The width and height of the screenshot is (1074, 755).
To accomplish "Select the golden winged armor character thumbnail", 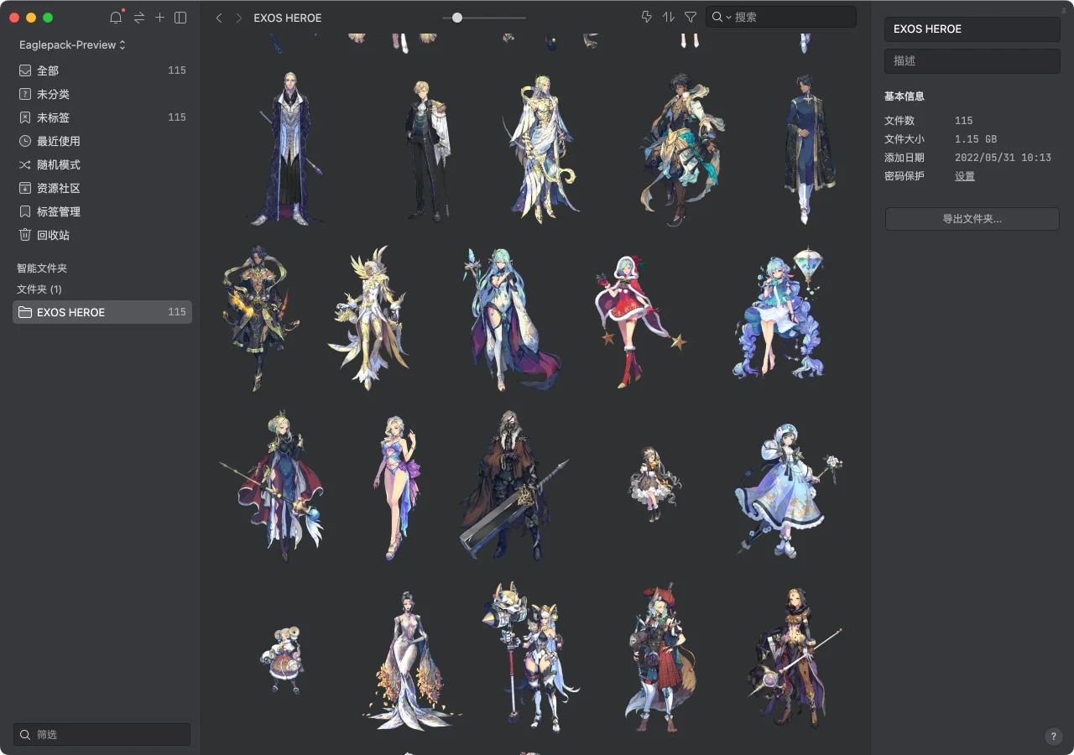I will point(369,318).
